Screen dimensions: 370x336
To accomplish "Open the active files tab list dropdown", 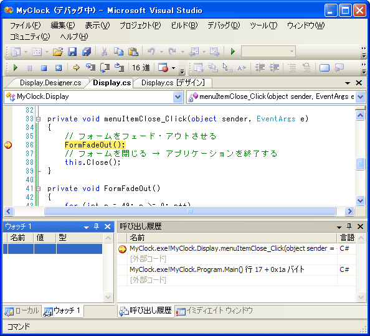I will [348, 83].
